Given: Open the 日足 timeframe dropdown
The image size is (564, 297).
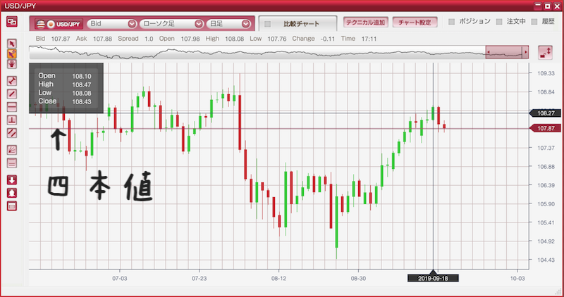Looking at the screenshot, I should 228,23.
